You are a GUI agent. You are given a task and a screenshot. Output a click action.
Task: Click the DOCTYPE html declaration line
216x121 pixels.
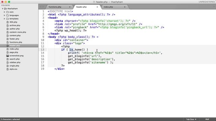(60, 11)
